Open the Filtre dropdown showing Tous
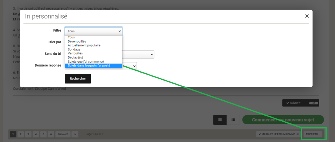 tap(93, 31)
